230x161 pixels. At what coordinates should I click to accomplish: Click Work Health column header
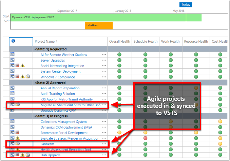point(170,42)
